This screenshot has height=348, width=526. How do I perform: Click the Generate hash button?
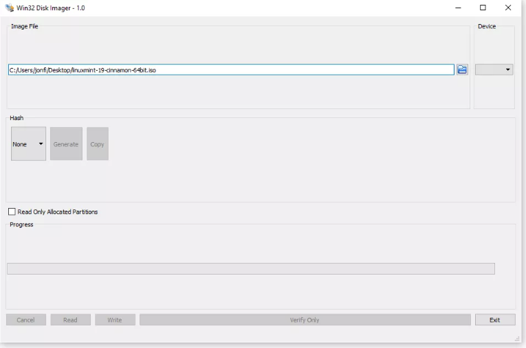(x=66, y=143)
